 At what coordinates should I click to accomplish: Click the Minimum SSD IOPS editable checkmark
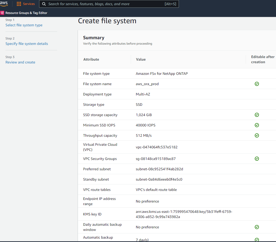point(257,125)
